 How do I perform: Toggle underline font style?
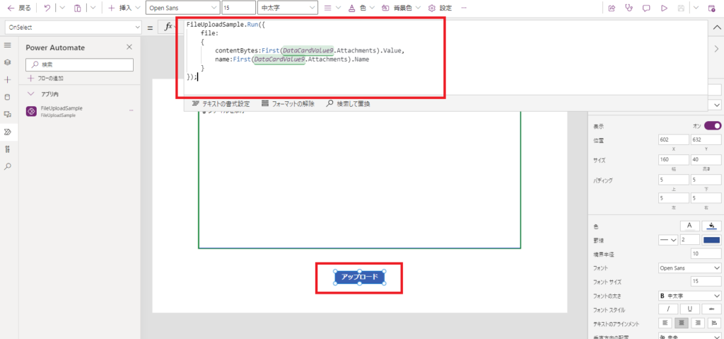point(690,309)
